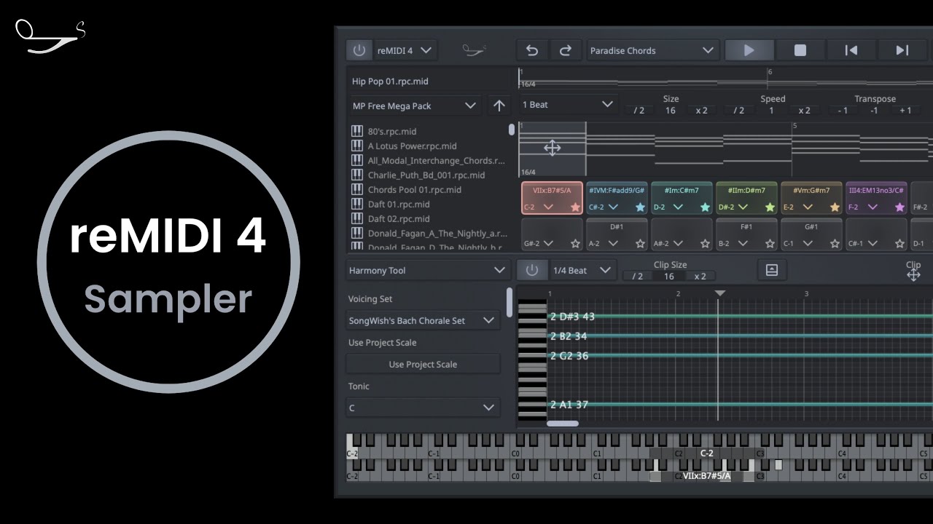Click the MIDI icon beside Daft 01.rpc.mid
Viewport: 933px width, 524px height.
click(x=357, y=204)
